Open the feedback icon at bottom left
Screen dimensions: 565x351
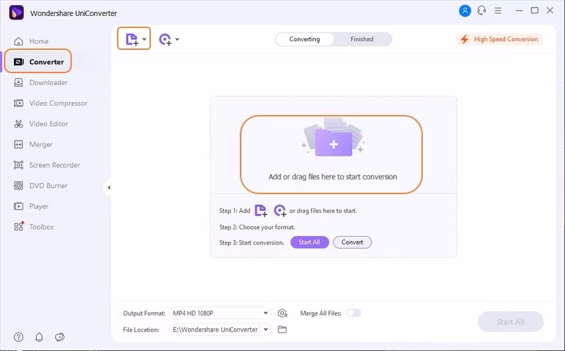(59, 337)
